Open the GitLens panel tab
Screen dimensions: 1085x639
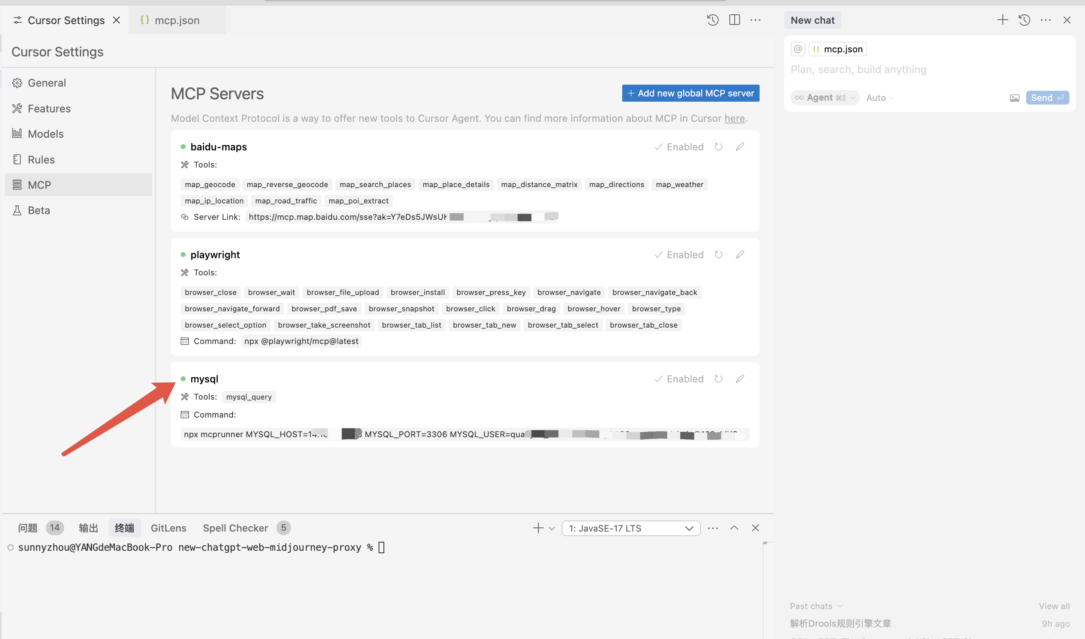tap(168, 528)
